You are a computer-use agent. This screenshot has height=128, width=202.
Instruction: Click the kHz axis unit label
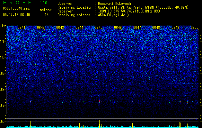tap(3, 26)
